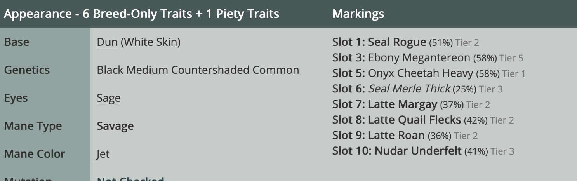Select the Slot 9 Latte Roan marking
The image size is (577, 181).
tap(405, 136)
